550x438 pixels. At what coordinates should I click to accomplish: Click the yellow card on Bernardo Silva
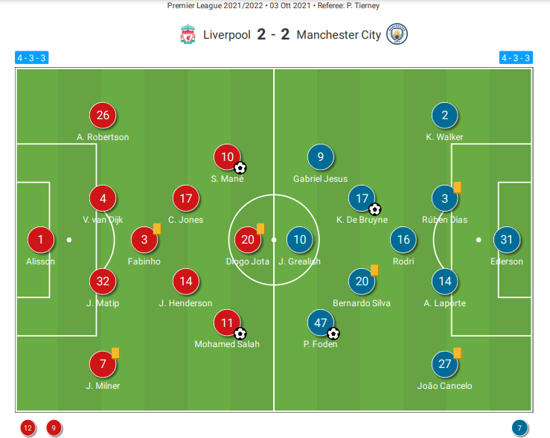click(374, 270)
